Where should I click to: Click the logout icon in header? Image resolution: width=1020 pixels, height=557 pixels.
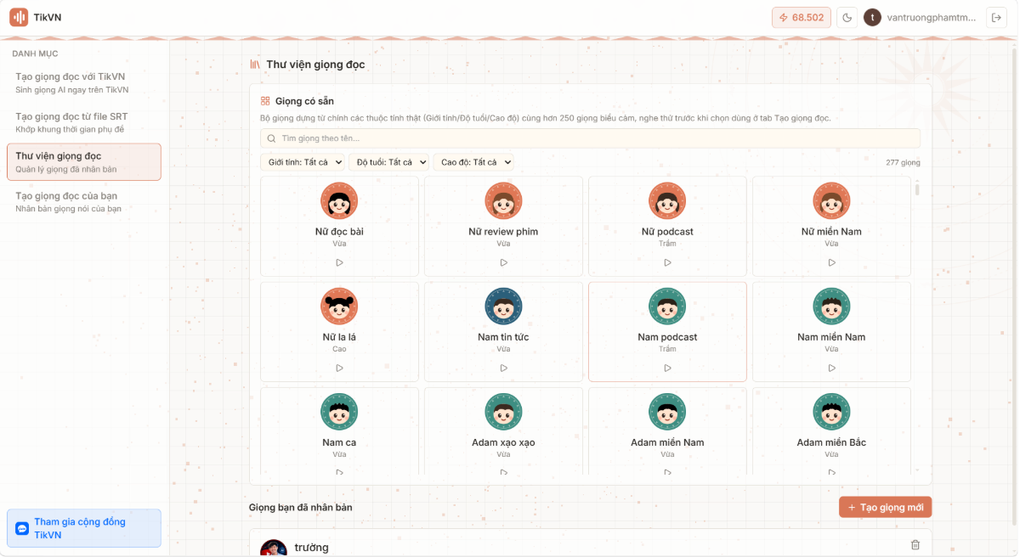tap(996, 17)
